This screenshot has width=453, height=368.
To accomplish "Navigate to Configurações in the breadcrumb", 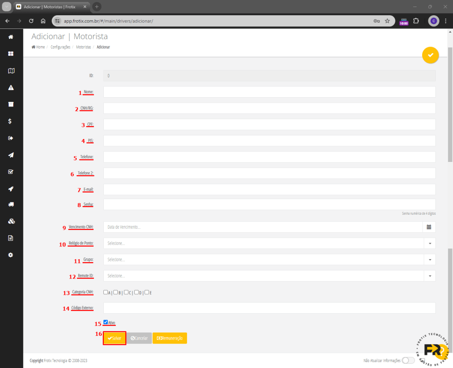I will point(61,47).
